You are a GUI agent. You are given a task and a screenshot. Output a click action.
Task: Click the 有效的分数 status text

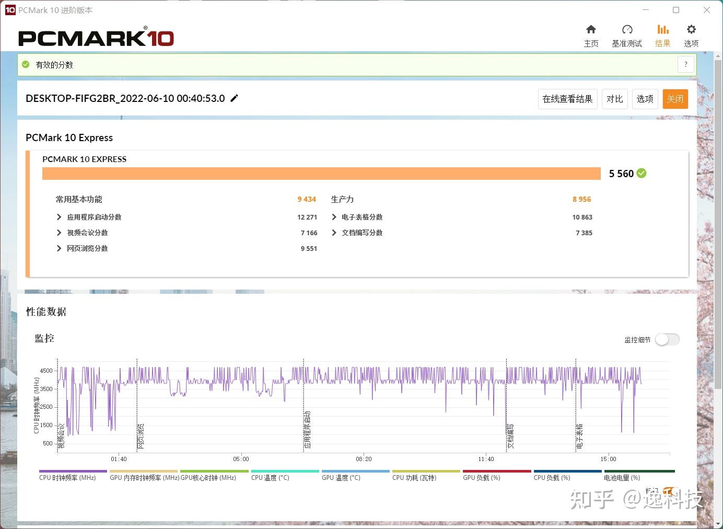54,65
